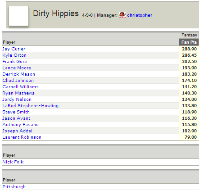Open Jordy Nelson's player page
Image resolution: width=199 pixels, height=190 pixels.
[x=17, y=100]
